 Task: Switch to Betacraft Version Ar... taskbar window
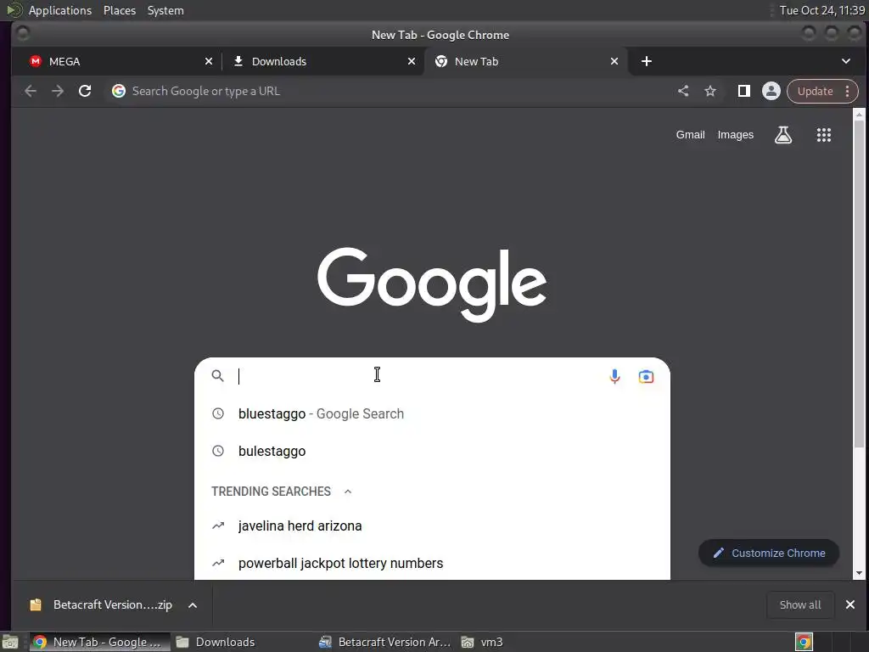(386, 642)
